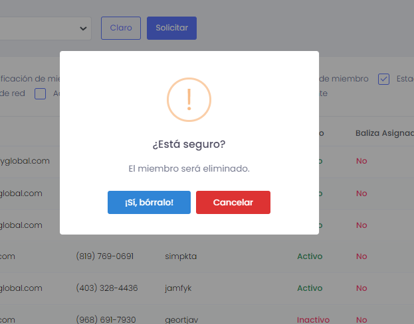Viewport: 414px width, 324px height.
Task: Click Activo status in the jamfyk row
Action: 310,288
